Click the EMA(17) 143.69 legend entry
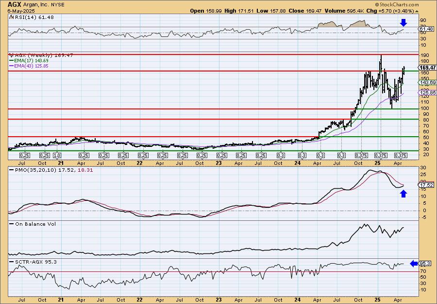The image size is (437, 304). pyautogui.click(x=29, y=61)
